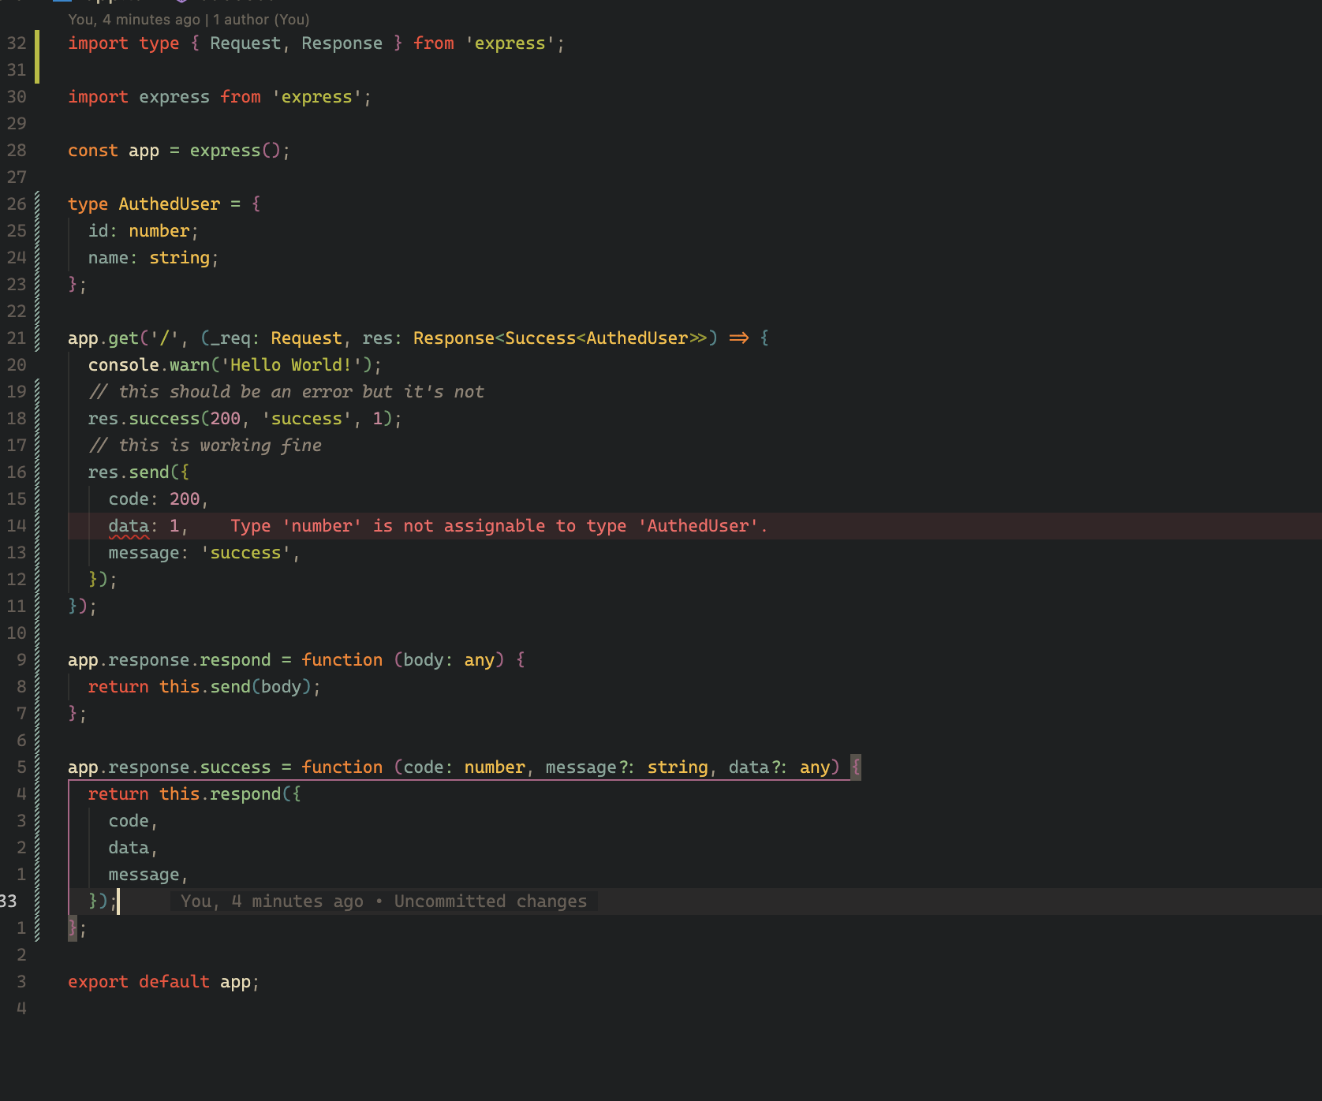
Task: Click the highlighted opening brace after 'any)'
Action: tap(856, 767)
